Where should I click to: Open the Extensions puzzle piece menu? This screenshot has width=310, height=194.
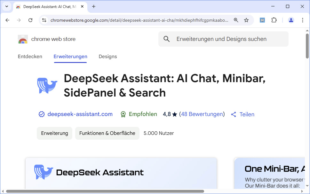pos(274,20)
